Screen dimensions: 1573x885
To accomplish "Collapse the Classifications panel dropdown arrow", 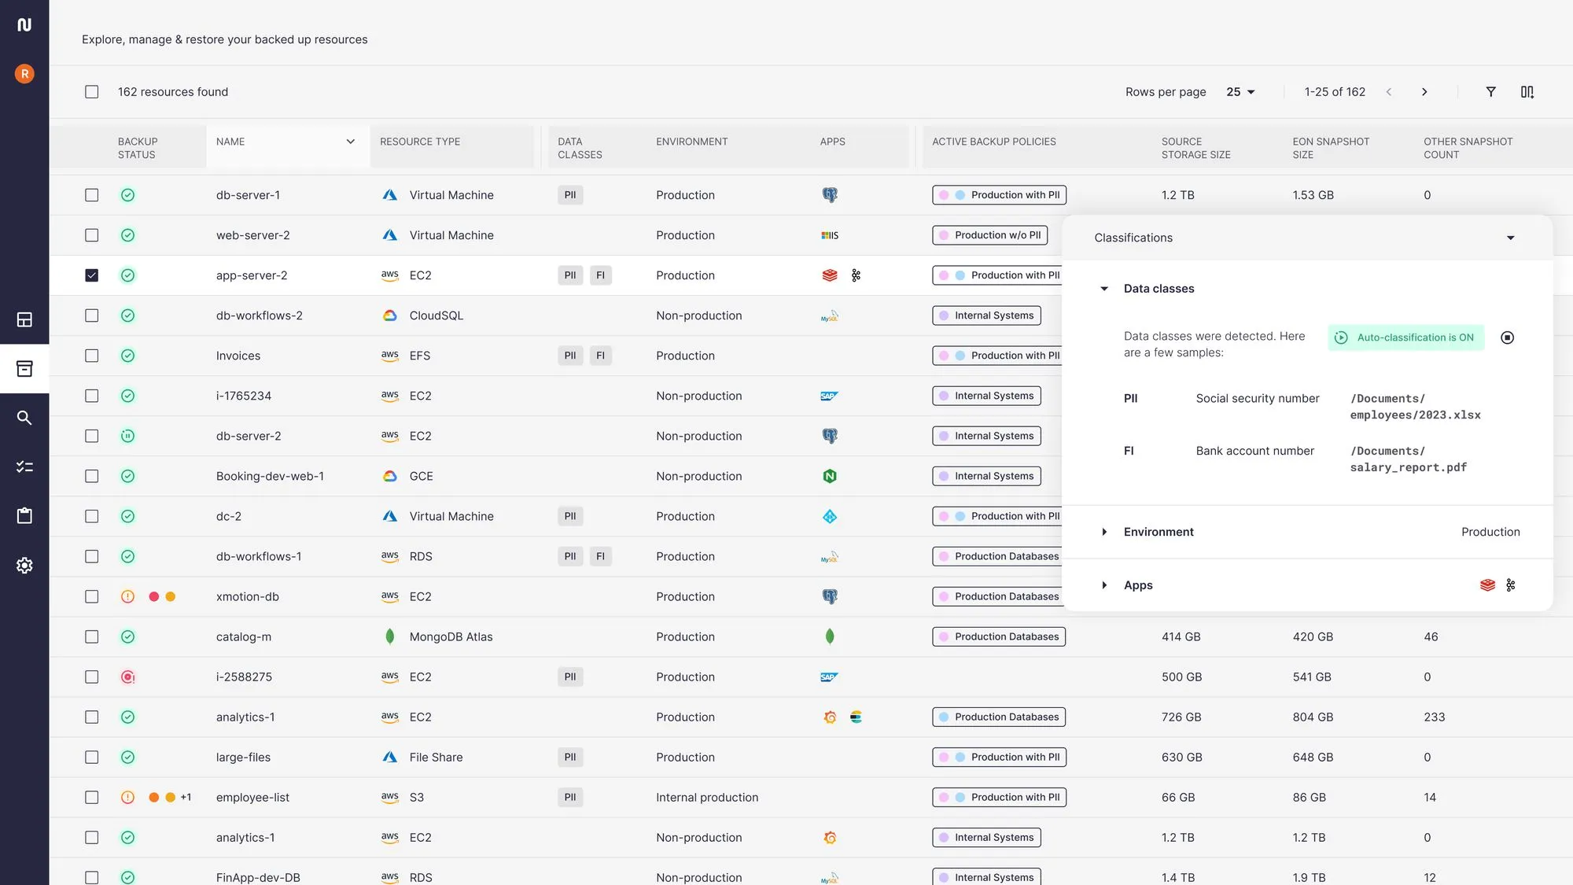I will (1510, 238).
